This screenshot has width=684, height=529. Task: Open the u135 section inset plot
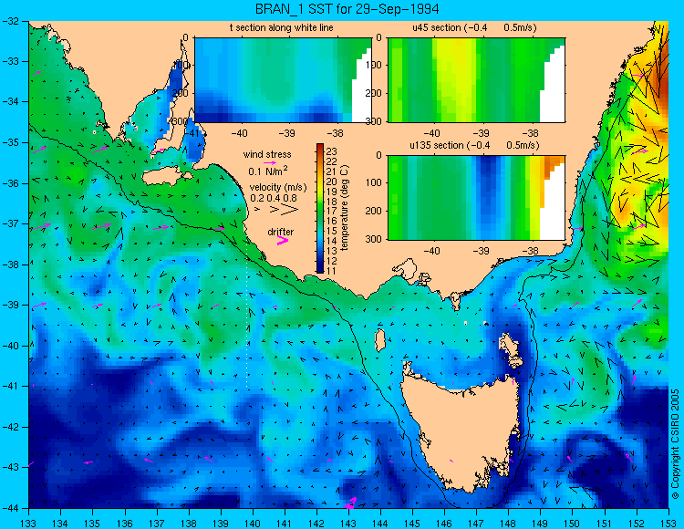coord(476,198)
